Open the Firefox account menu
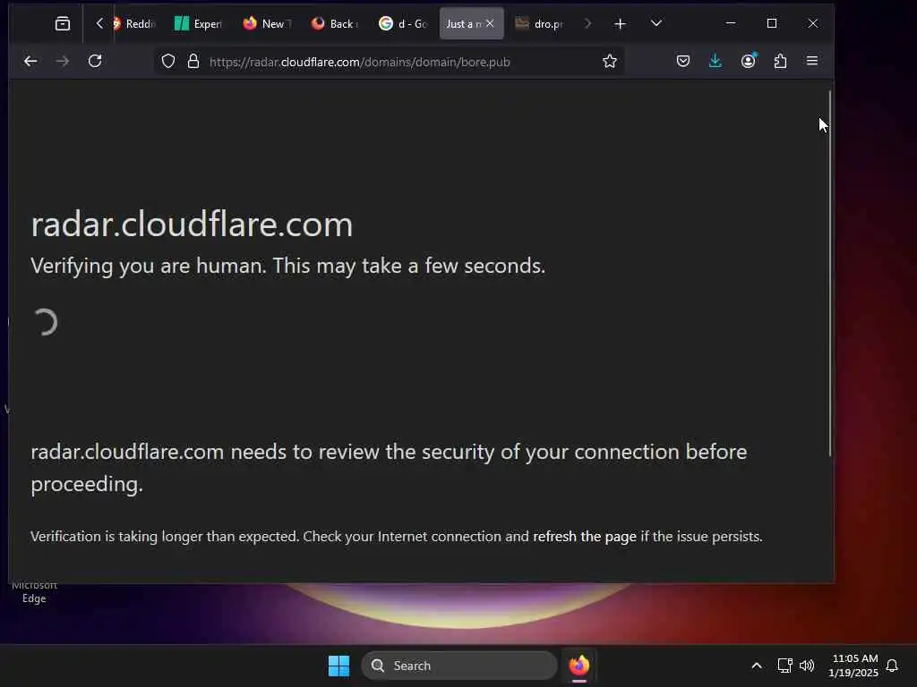Image resolution: width=917 pixels, height=687 pixels. [x=748, y=61]
